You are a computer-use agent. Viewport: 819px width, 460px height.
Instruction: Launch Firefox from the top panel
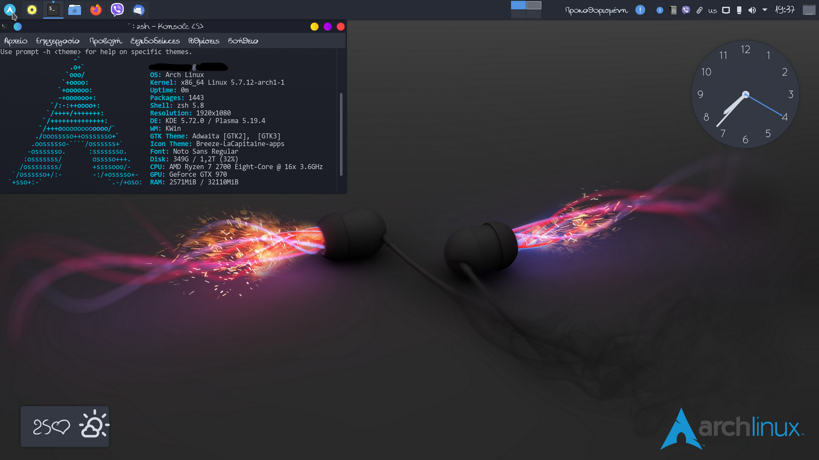96,10
